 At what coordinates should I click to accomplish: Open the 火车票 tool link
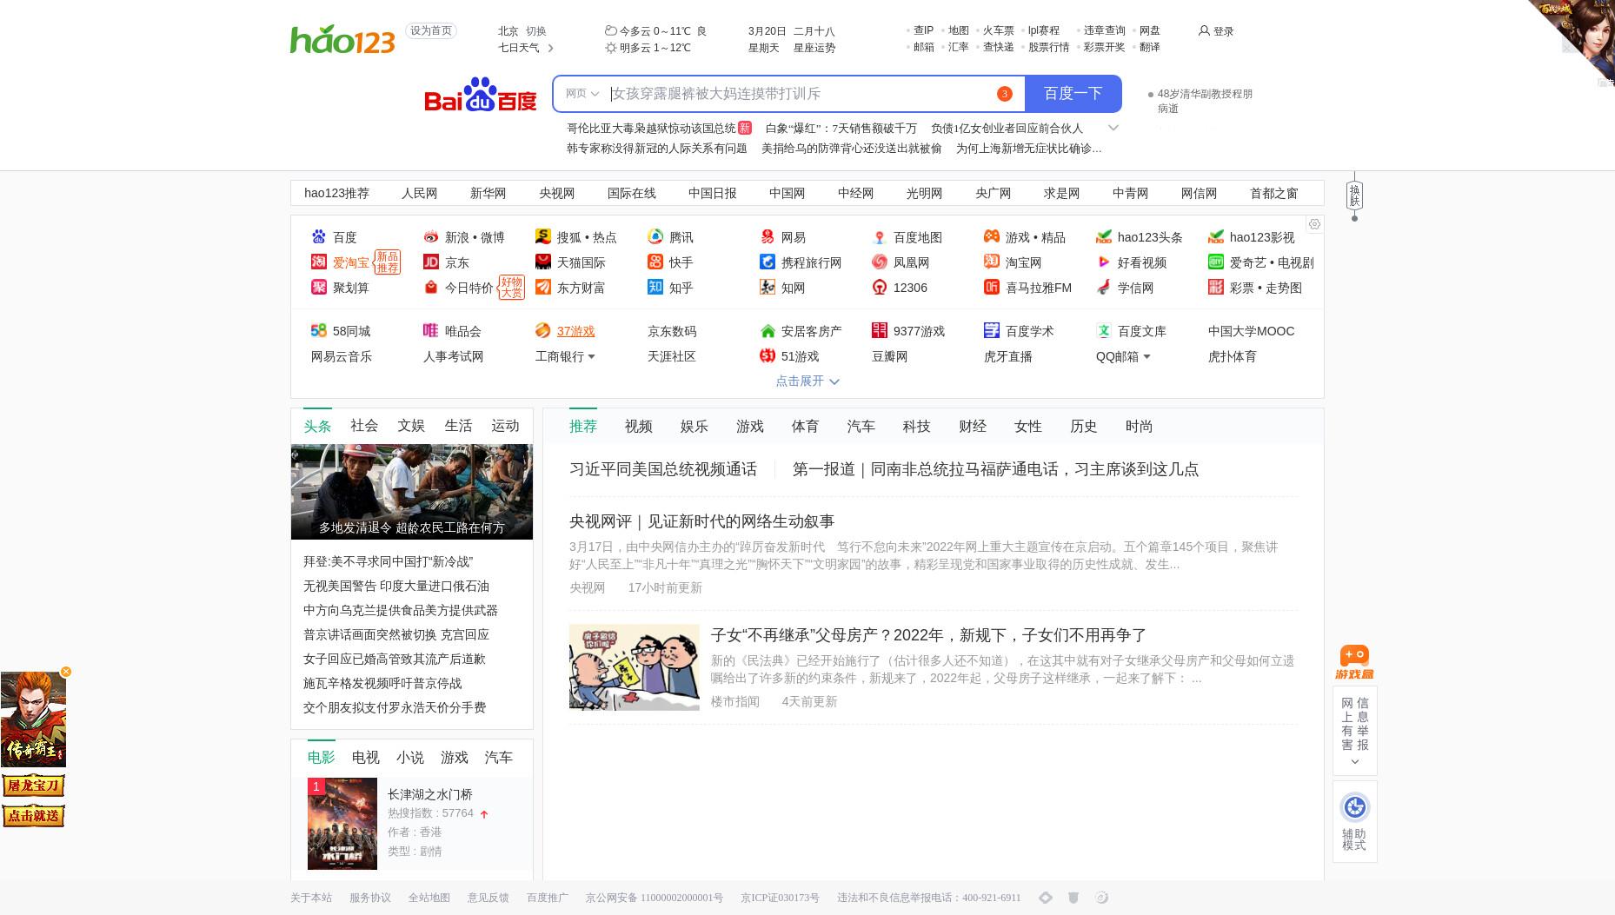(998, 30)
